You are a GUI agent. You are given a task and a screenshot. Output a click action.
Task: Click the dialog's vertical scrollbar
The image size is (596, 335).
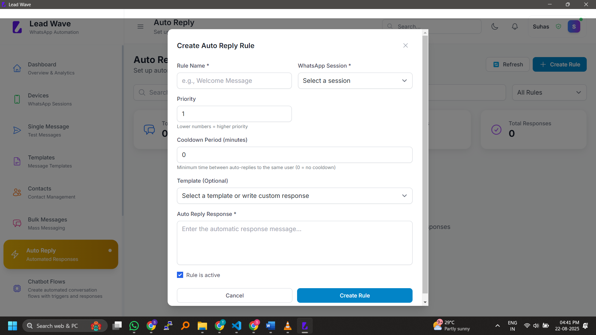[425, 164]
